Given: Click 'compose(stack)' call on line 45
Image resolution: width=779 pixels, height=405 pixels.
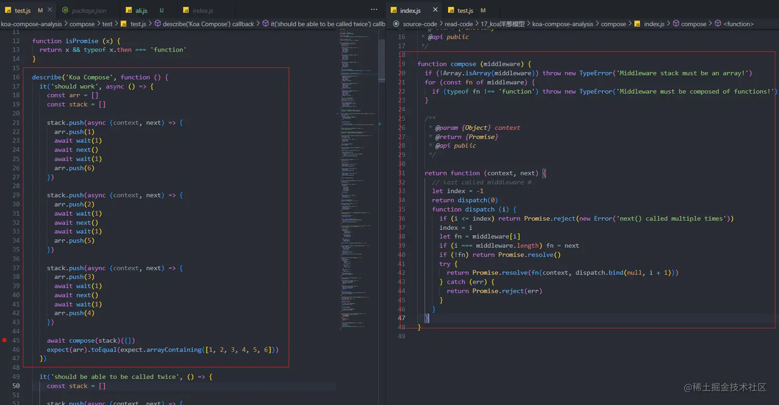Looking at the screenshot, I should click(95, 340).
